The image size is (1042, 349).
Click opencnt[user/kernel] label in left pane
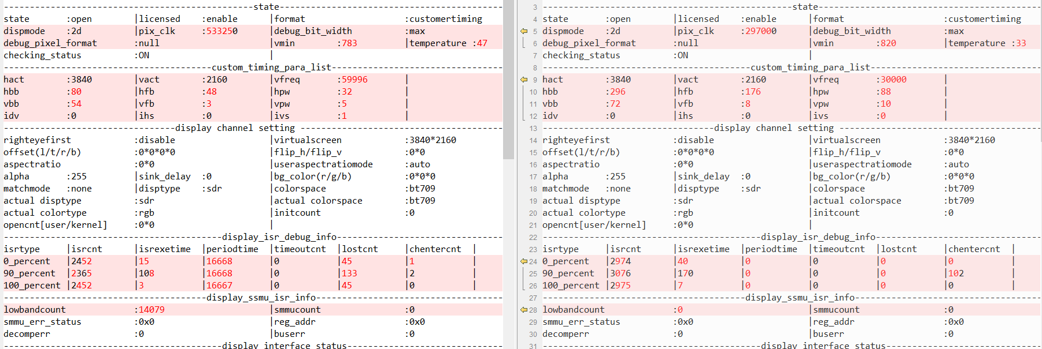click(56, 225)
